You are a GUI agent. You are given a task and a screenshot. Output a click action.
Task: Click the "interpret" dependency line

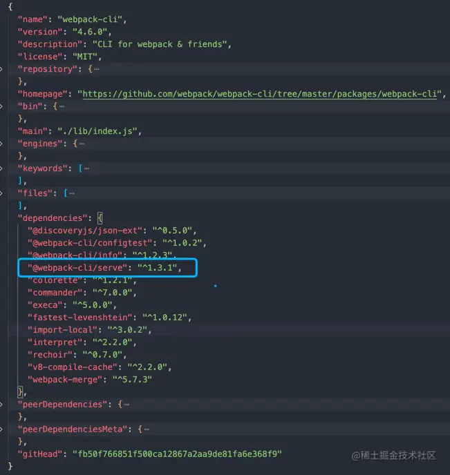82,342
